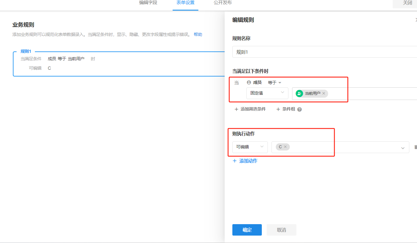
Task: Expand the action fields selector chevron
Action: [x=403, y=148]
